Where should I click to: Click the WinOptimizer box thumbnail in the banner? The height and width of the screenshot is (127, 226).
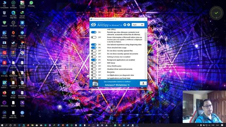click(x=95, y=83)
